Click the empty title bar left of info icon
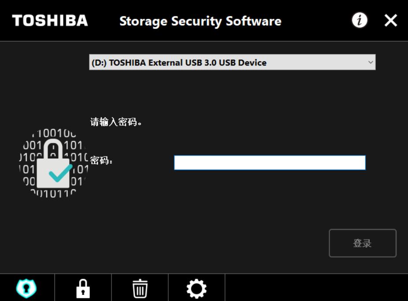408x301 pixels. 317,20
